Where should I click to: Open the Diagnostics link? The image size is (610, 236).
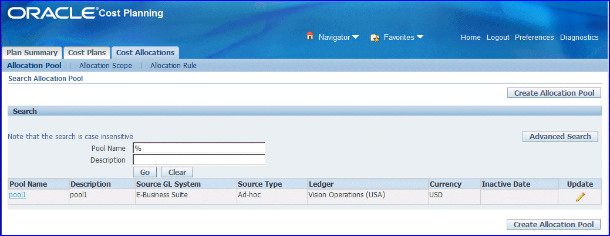(579, 38)
